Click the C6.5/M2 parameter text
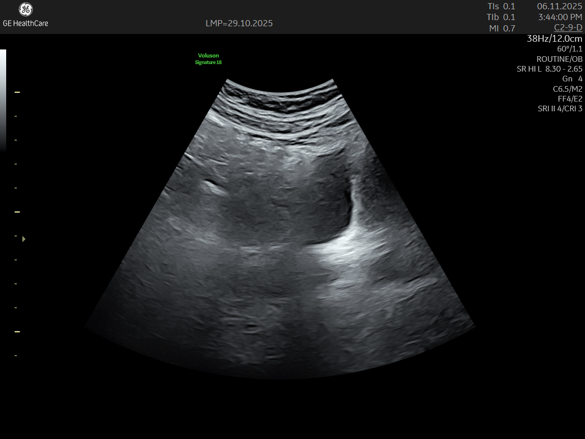 (x=567, y=89)
